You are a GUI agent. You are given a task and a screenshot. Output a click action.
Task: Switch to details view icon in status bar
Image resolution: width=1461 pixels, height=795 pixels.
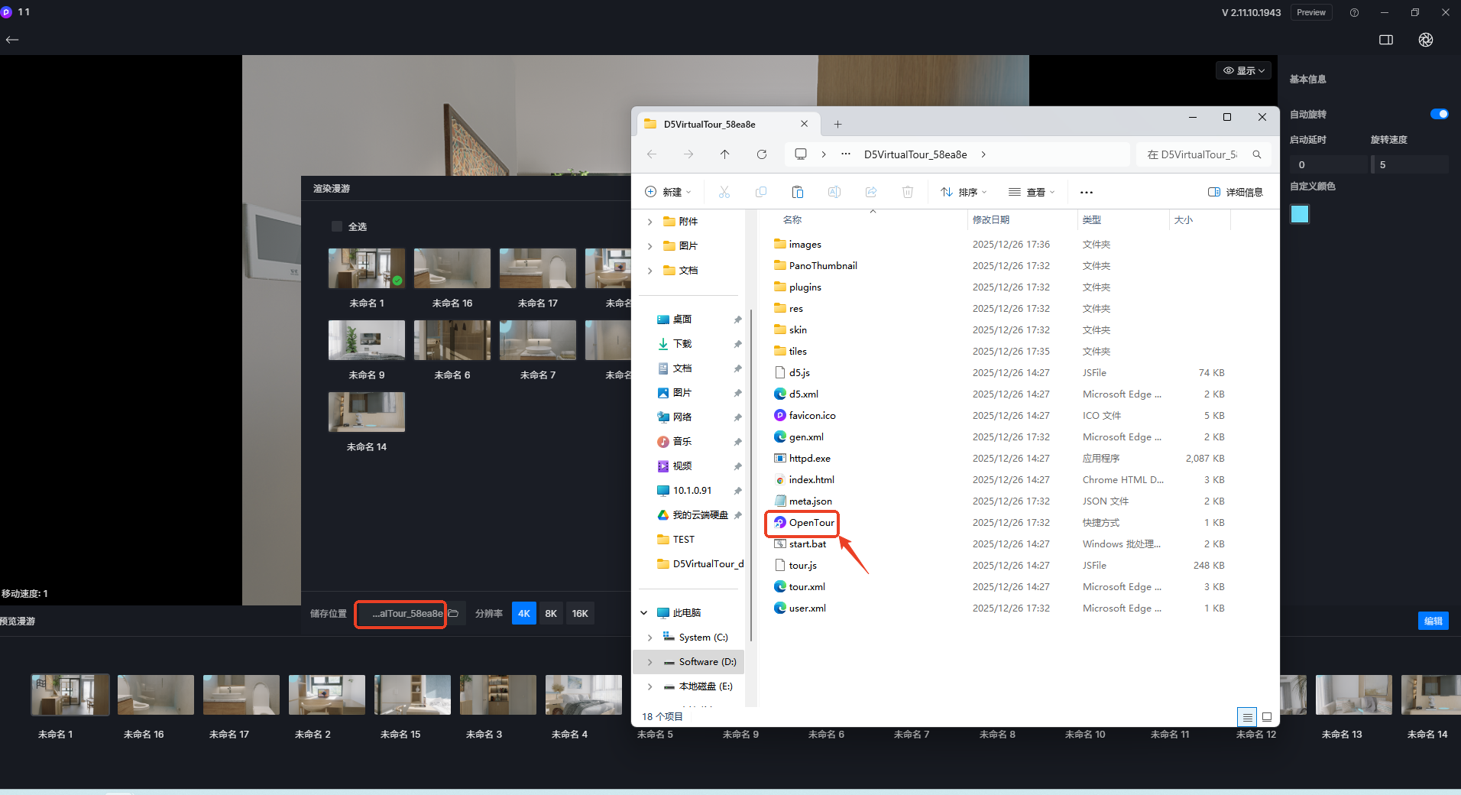coord(1247,717)
